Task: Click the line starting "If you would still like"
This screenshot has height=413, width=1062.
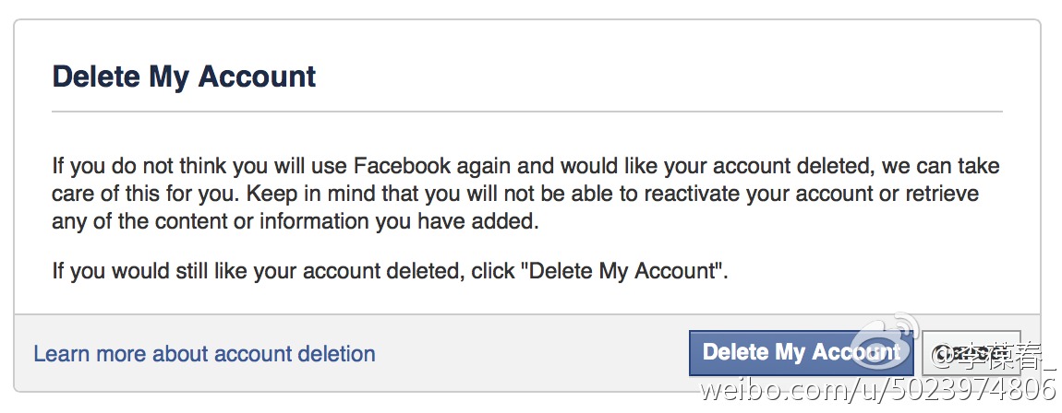Action: point(390,272)
